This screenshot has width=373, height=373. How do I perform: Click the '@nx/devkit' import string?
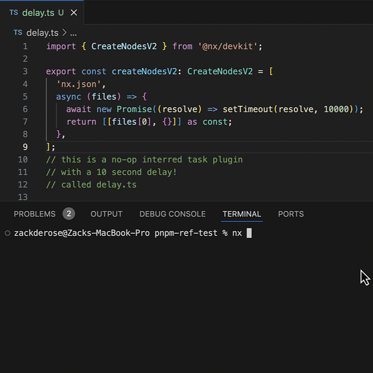coord(229,46)
